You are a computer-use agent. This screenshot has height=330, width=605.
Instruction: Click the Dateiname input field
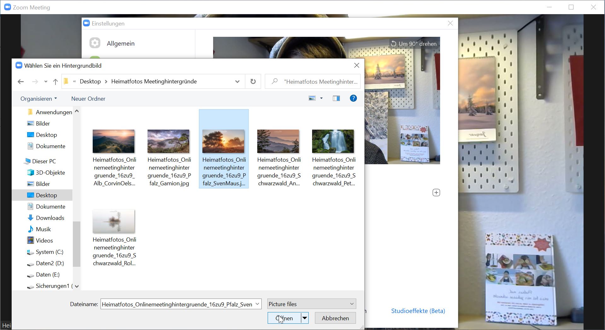[x=177, y=304]
